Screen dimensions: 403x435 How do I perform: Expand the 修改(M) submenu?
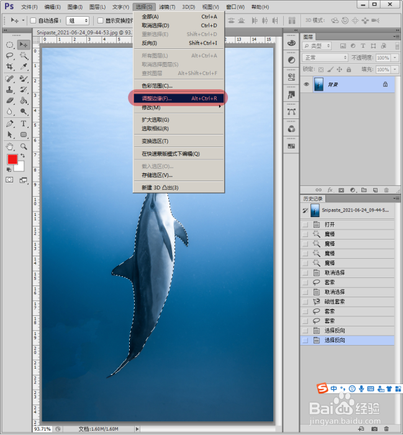(x=179, y=107)
